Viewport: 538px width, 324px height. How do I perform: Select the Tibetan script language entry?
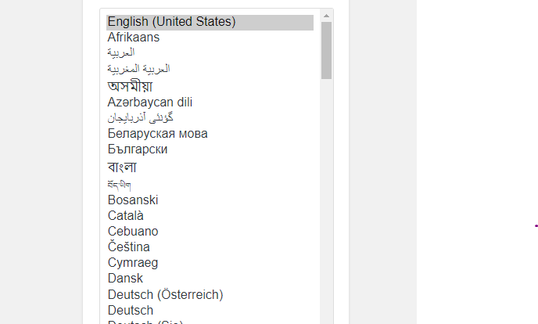click(210, 185)
